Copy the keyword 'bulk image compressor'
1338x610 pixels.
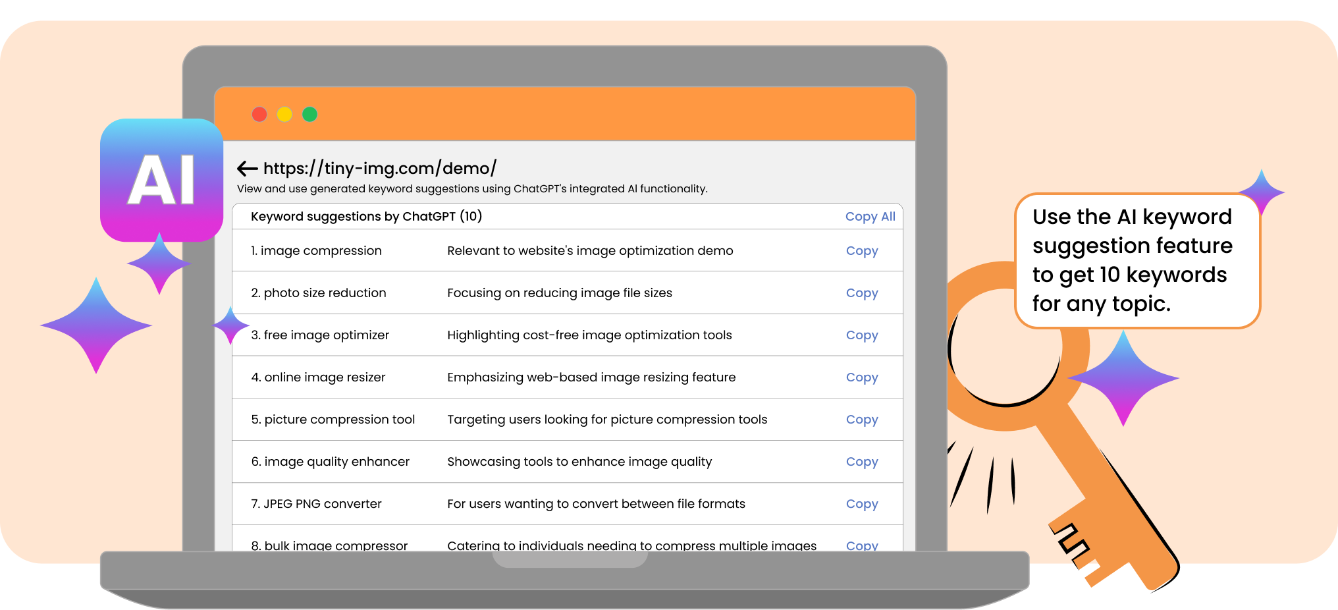(861, 545)
